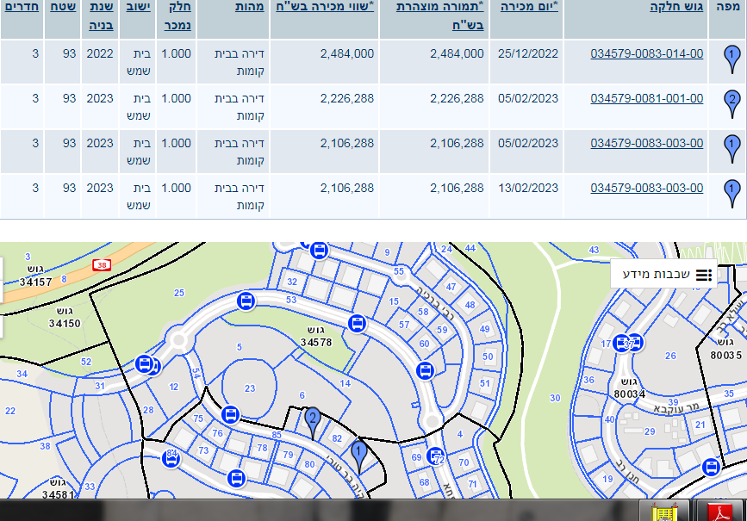The width and height of the screenshot is (747, 521).
Task: Sort by מהות column header
Action: coord(250,7)
